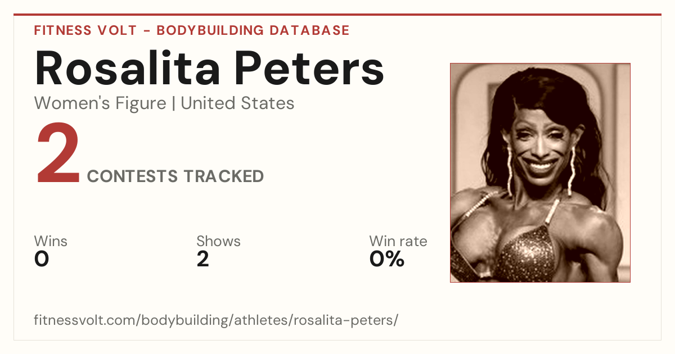Screen dimensions: 675x354
Task: Click the Wins label
Action: pyautogui.click(x=51, y=241)
